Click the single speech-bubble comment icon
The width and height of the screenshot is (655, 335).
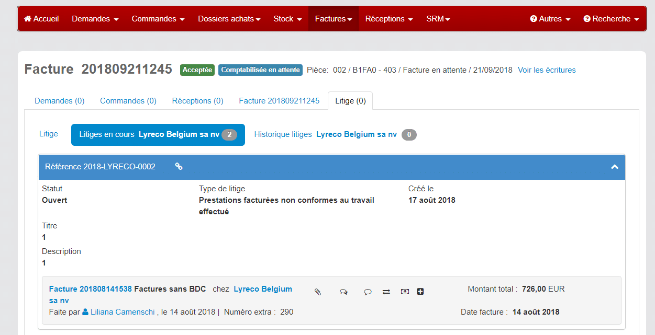(x=368, y=292)
